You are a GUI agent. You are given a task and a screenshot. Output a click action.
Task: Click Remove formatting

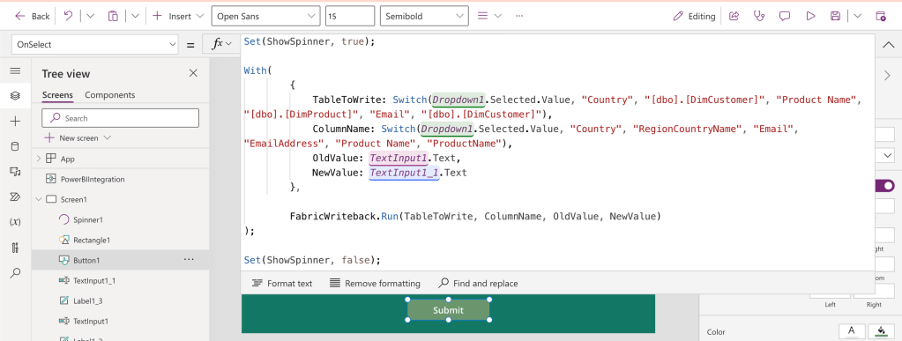pyautogui.click(x=375, y=283)
